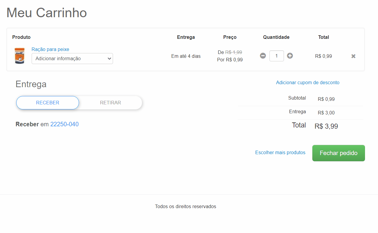Open Adicionar cupom de desconto
Image resolution: width=378 pixels, height=233 pixels.
pyautogui.click(x=308, y=82)
